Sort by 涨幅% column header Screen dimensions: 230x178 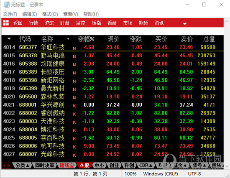(x=86, y=39)
